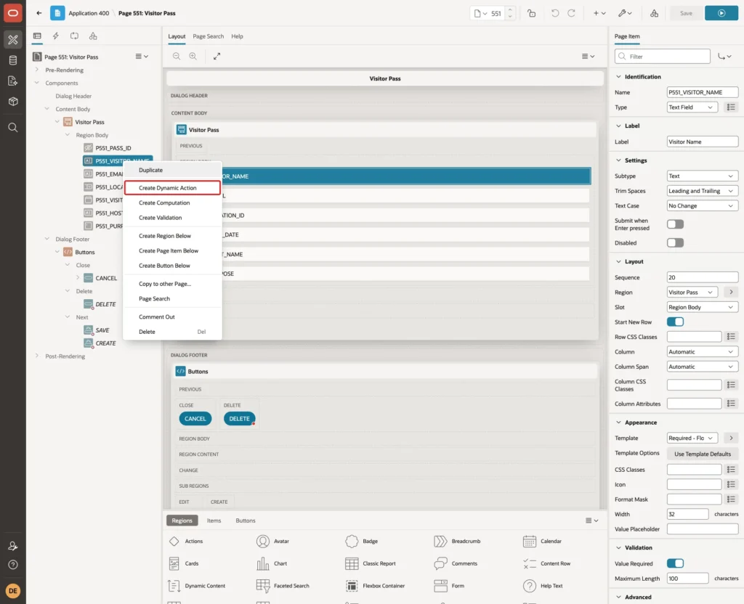Go back using the left arrow
This screenshot has width=744, height=604.
(39, 13)
